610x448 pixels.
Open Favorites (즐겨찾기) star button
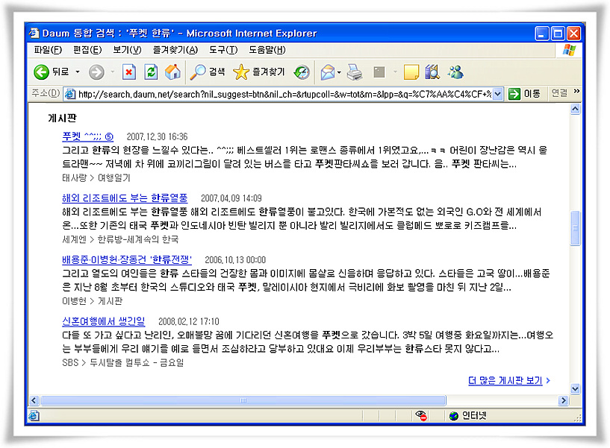(x=258, y=72)
